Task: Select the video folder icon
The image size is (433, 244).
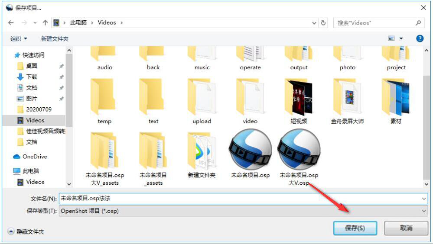Action: click(250, 96)
